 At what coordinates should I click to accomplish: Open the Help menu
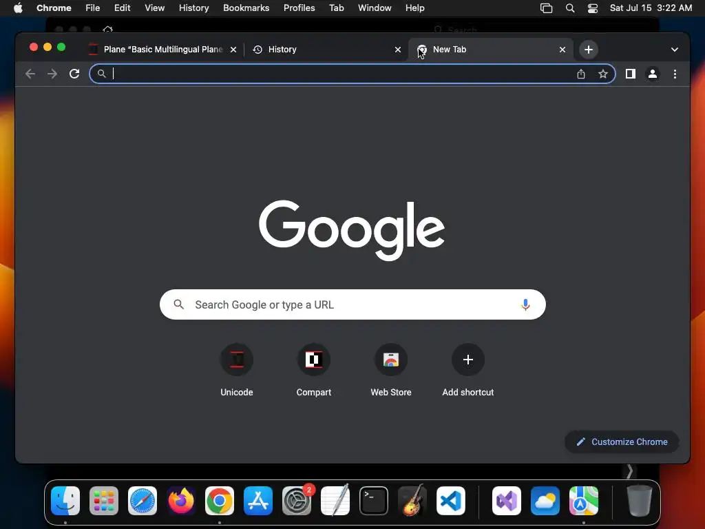pyautogui.click(x=414, y=8)
